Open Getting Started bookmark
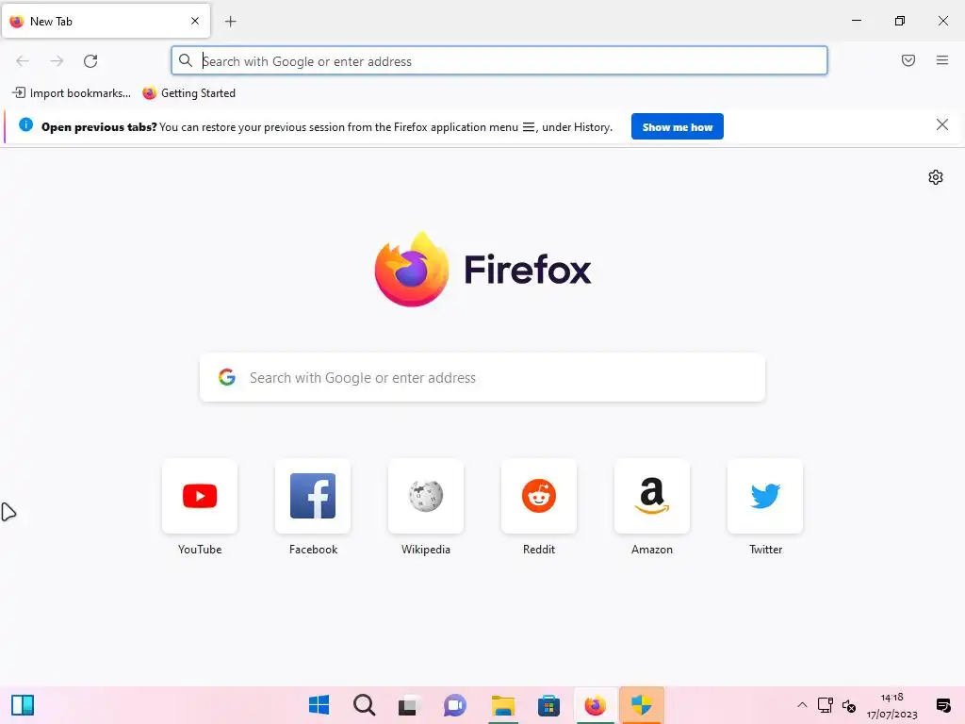 (x=188, y=93)
